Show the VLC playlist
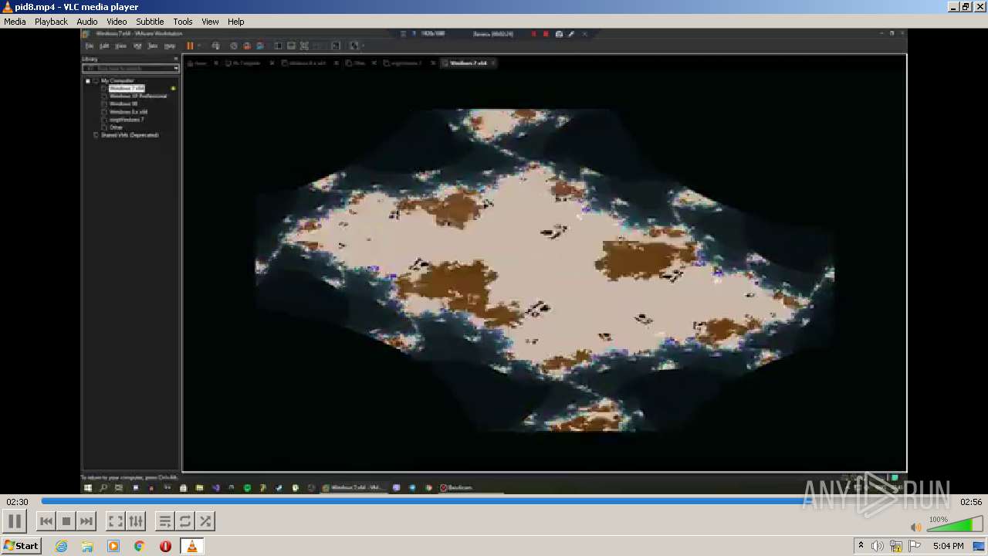 coord(165,521)
